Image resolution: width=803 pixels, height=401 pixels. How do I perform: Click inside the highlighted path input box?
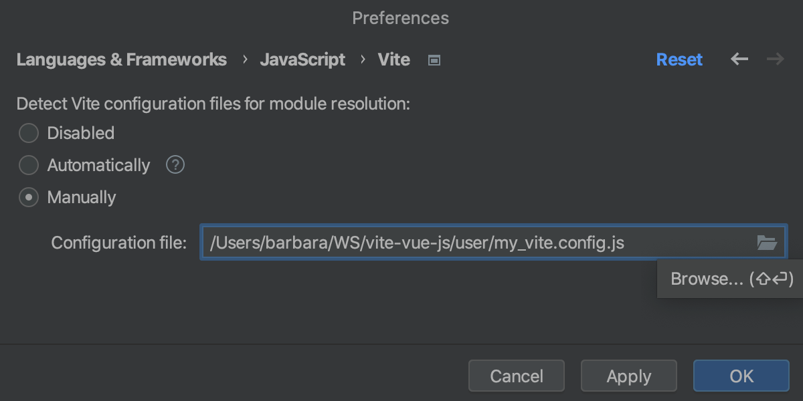point(468,243)
